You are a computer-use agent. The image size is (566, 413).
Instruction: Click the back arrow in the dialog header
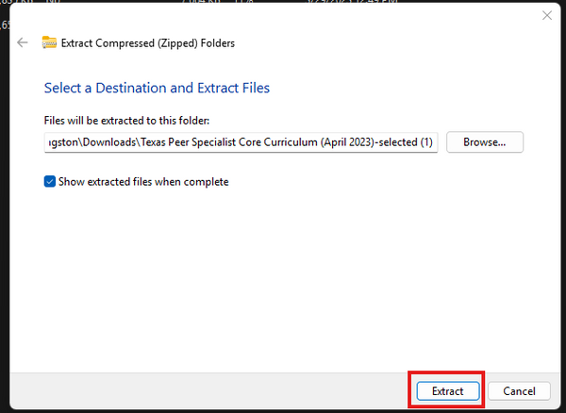point(23,42)
